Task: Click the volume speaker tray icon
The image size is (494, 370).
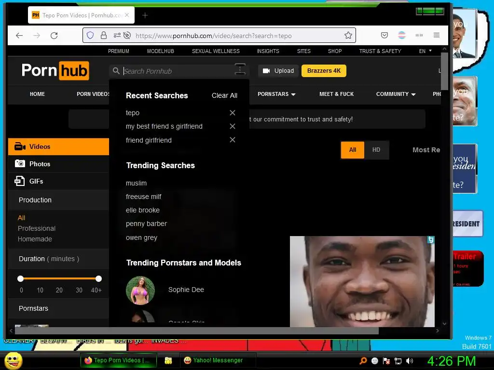Action: click(x=410, y=361)
